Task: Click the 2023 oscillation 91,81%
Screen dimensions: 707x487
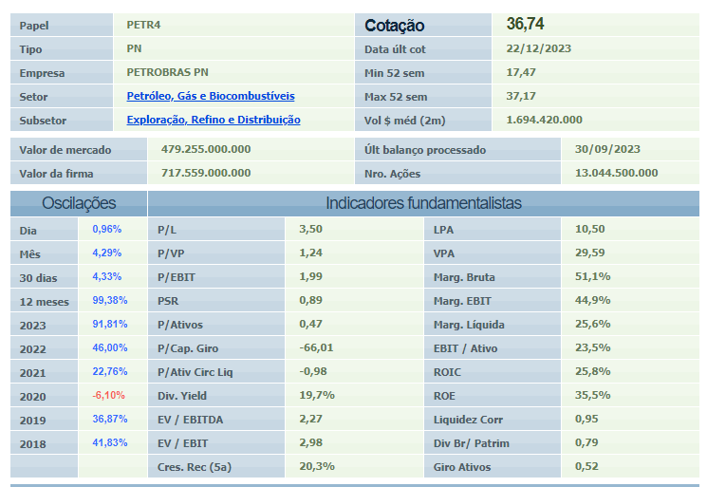Action: coord(110,325)
